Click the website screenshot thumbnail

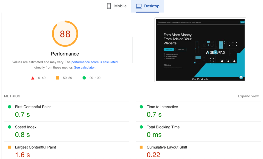tap(200, 50)
